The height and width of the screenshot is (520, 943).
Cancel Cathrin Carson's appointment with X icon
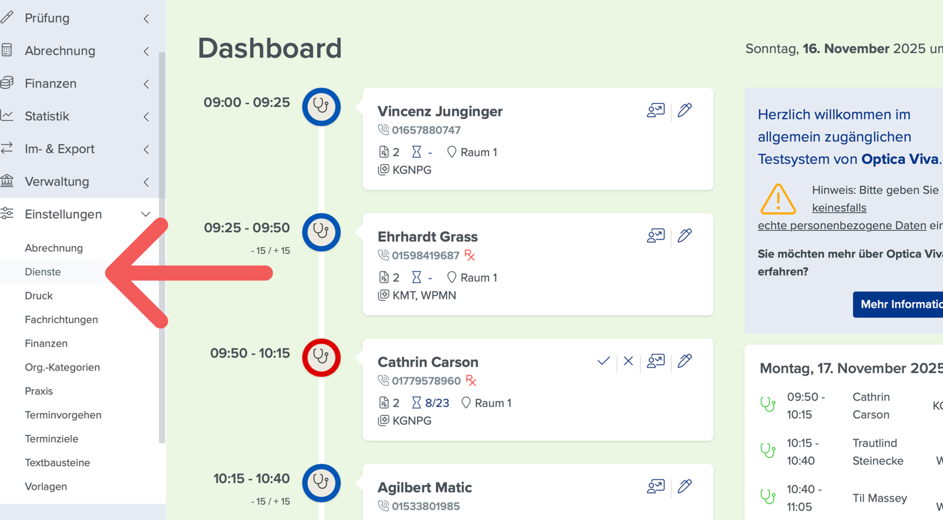[x=628, y=361]
